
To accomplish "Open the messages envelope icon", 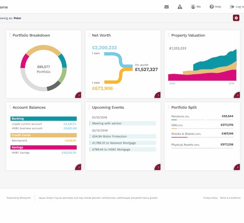I will (x=167, y=7).
